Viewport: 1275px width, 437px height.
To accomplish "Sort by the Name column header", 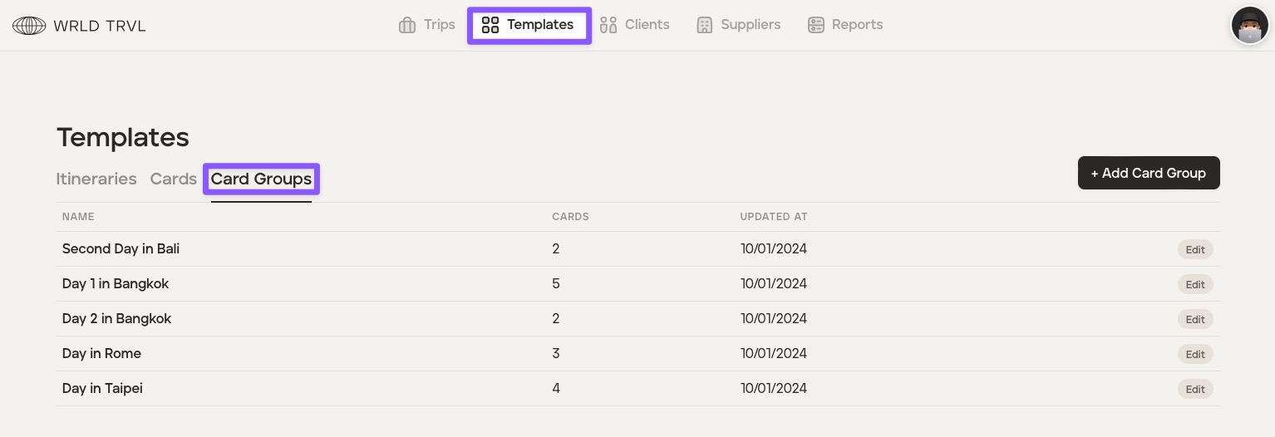I will pyautogui.click(x=78, y=217).
